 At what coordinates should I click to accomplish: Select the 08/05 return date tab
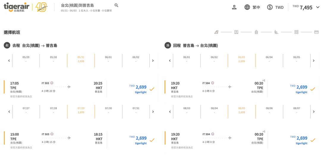pyautogui.click(x=242, y=110)
